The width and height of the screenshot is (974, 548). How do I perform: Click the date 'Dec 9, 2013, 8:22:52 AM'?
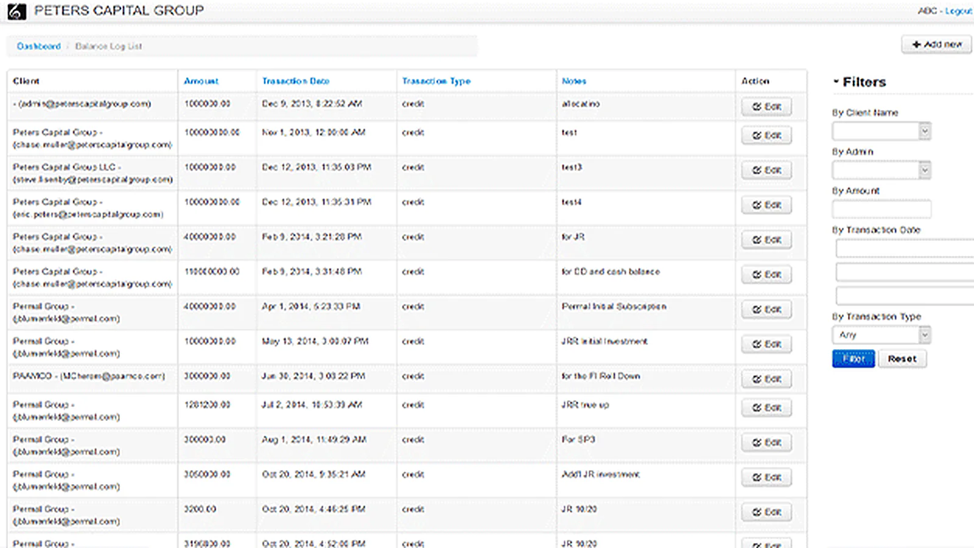[x=312, y=103]
